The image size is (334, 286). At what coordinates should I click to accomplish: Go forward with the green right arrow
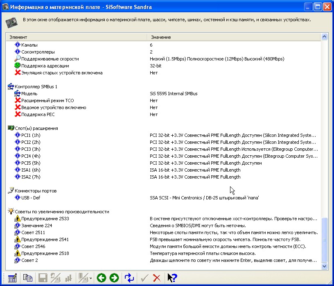pyautogui.click(x=114, y=278)
